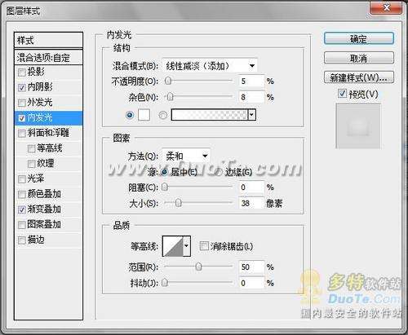The width and height of the screenshot is (408, 335).
Task: Click the 新建样式(W)... new style button
Action: [x=359, y=77]
